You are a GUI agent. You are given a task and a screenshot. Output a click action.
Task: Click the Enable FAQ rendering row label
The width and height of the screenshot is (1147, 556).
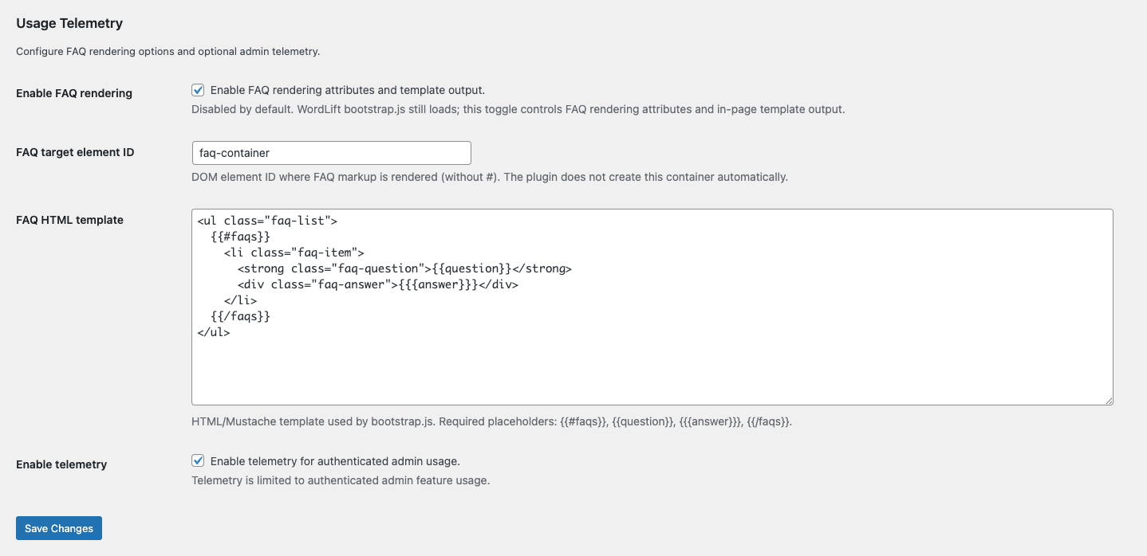coord(73,93)
